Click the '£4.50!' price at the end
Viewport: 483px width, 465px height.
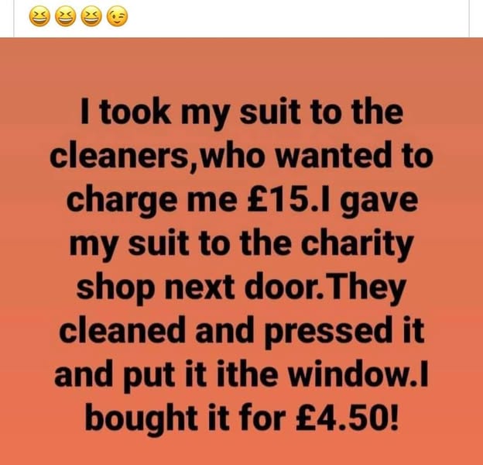click(x=347, y=418)
